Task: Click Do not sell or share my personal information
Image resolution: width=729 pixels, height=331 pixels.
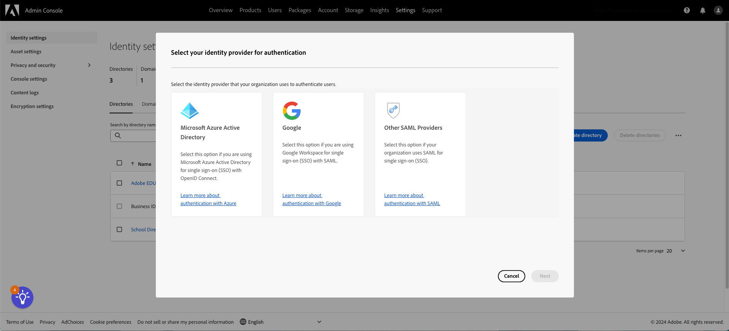Action: pos(185,322)
